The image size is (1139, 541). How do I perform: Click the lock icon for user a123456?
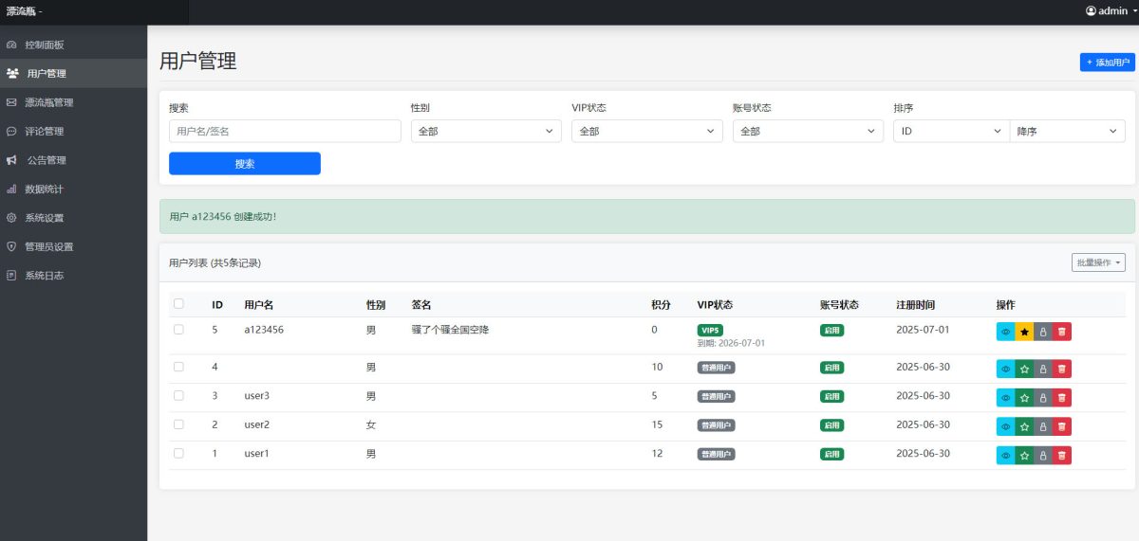click(1043, 332)
